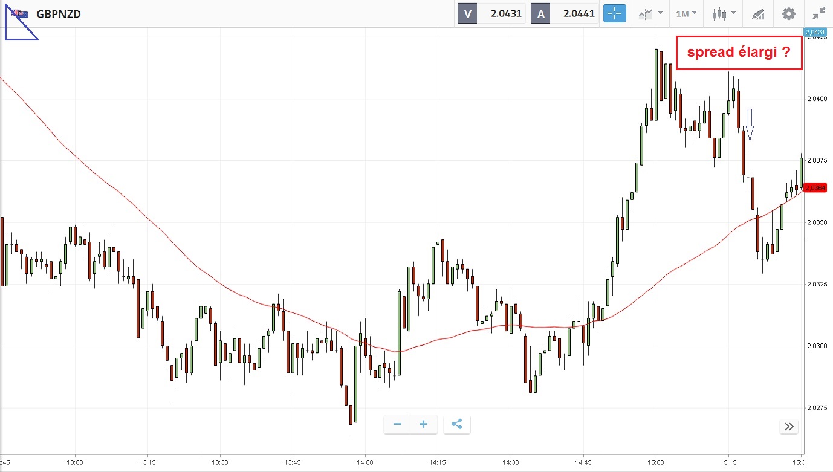
Task: Jump to latest candles with double-arrow
Action: (x=788, y=427)
